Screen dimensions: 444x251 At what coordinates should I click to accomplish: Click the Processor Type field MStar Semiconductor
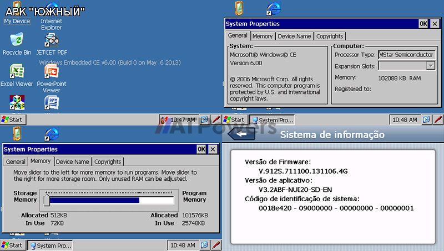pos(407,55)
